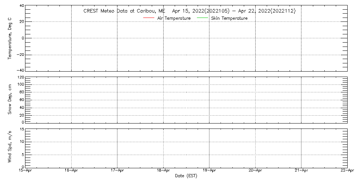This screenshot has height=179, width=358.
Task: Click the red Air Temperature legend line
Action: tap(149, 18)
